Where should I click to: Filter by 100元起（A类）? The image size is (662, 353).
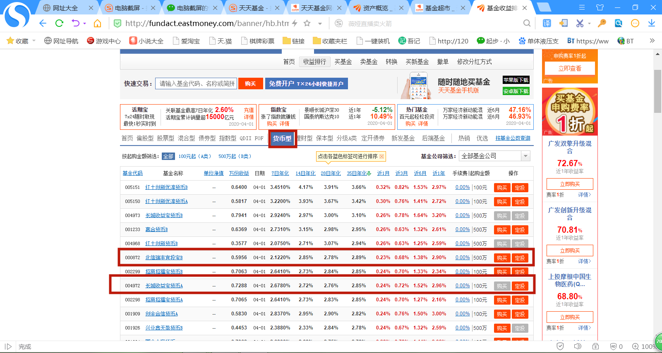pyautogui.click(x=195, y=156)
